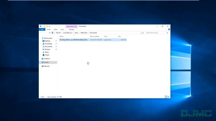The image size is (216, 121).
Task: Click the File Explorer window system icon
Action: 40,26
